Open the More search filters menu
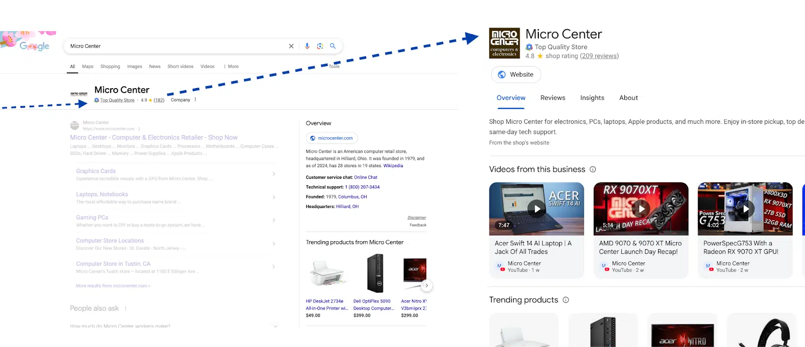 coord(231,66)
